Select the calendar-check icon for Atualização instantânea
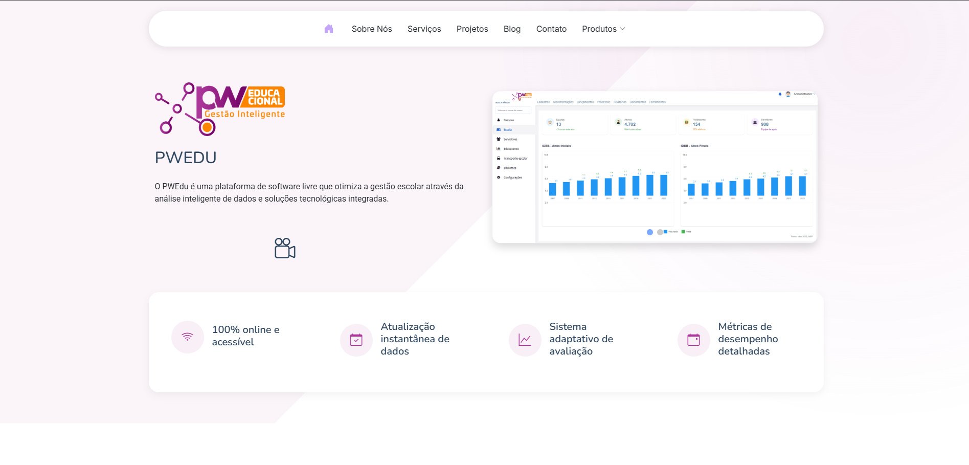This screenshot has width=969, height=465. coord(356,340)
